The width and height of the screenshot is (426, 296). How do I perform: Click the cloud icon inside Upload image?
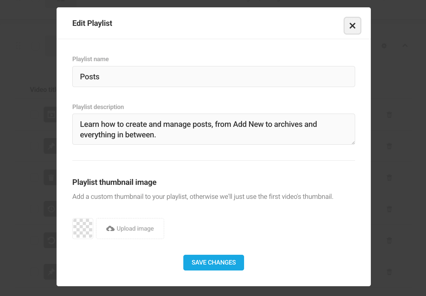point(110,228)
